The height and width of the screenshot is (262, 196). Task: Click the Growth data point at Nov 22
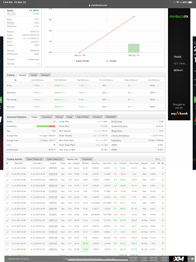click(134, 16)
